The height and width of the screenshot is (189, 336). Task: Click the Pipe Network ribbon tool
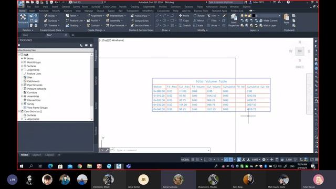(x=116, y=25)
